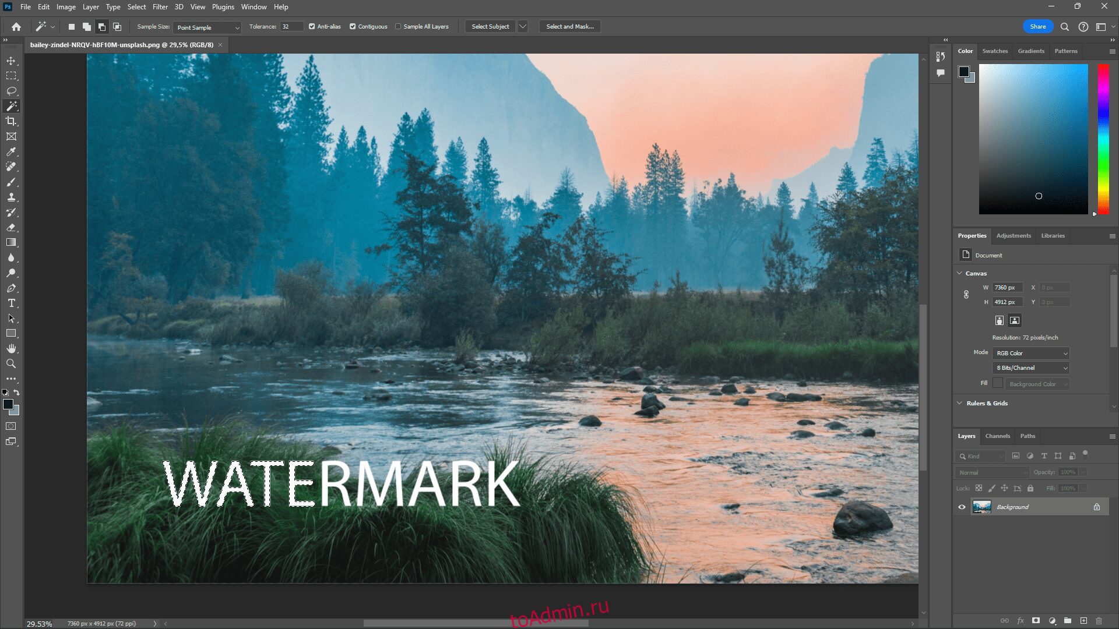
Task: Select the Crop tool
Action: pyautogui.click(x=10, y=121)
